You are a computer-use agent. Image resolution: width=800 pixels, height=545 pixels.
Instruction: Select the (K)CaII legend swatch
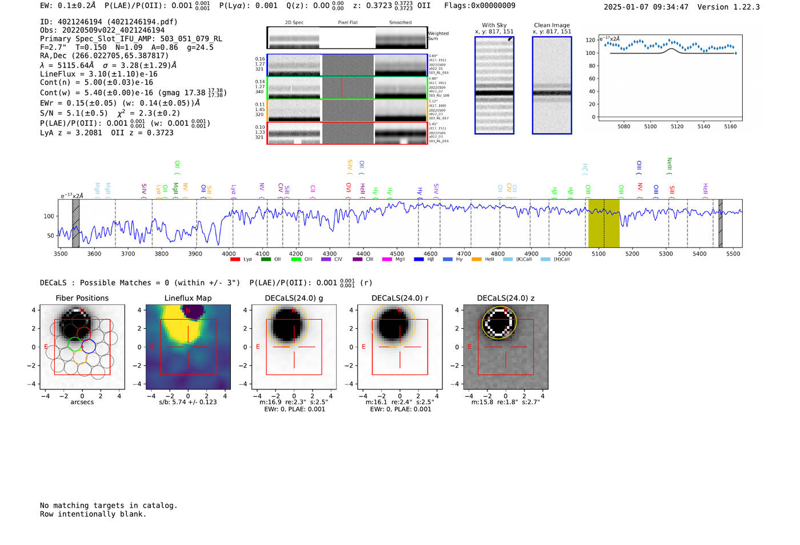point(508,260)
